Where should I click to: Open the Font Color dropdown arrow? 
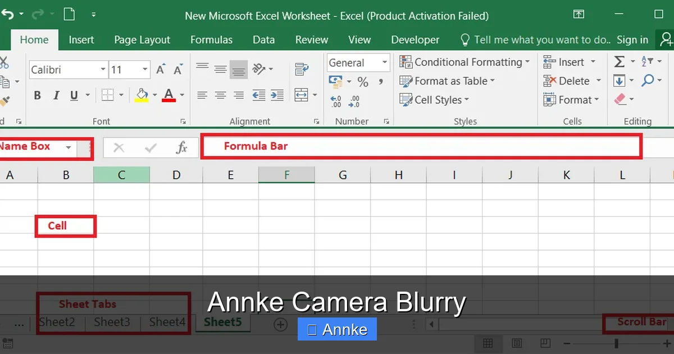(181, 96)
